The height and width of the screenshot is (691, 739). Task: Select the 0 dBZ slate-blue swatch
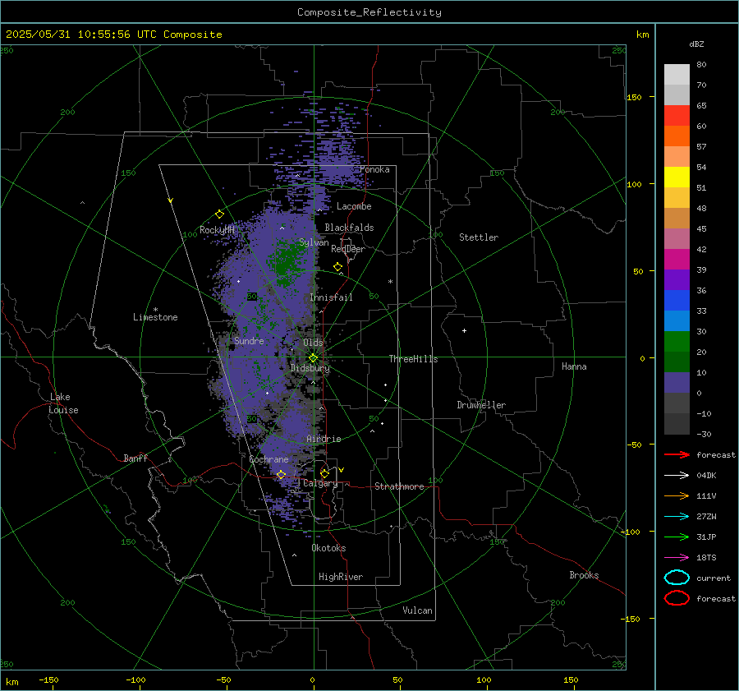click(x=677, y=383)
